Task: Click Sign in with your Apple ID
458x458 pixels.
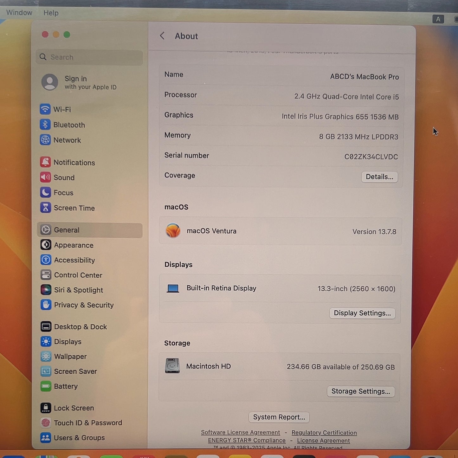Action: [x=91, y=82]
